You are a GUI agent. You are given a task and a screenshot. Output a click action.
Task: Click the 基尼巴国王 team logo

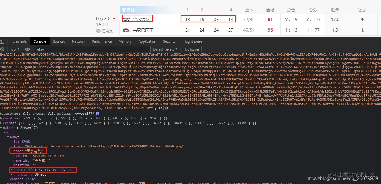point(126,30)
